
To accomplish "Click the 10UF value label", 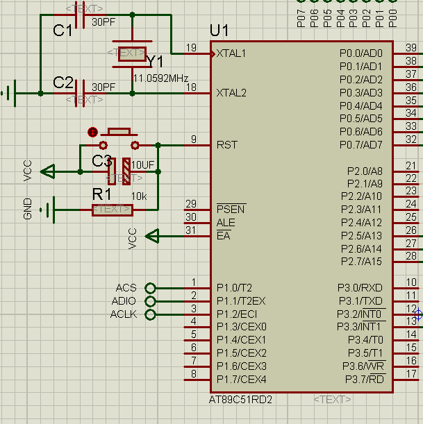I will [x=142, y=164].
